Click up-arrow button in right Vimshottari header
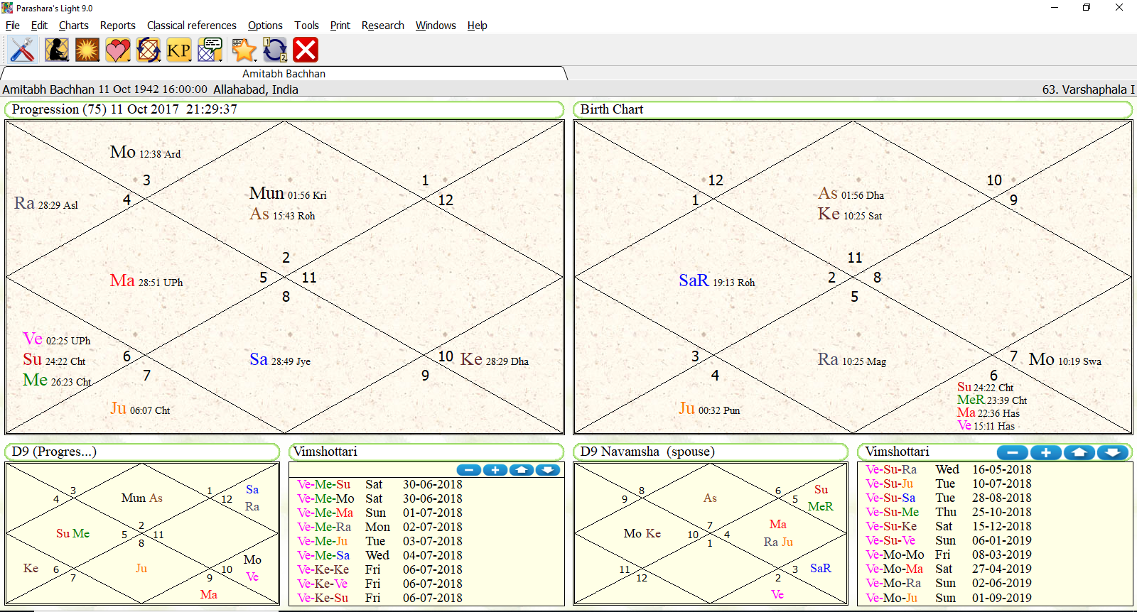The width and height of the screenshot is (1137, 612). pos(1079,452)
